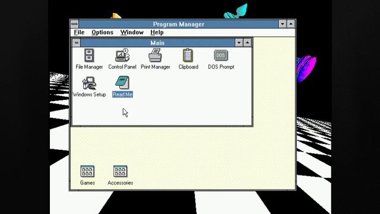Click the 'DOS Prompt' label text
This screenshot has height=214, width=380.
[221, 67]
